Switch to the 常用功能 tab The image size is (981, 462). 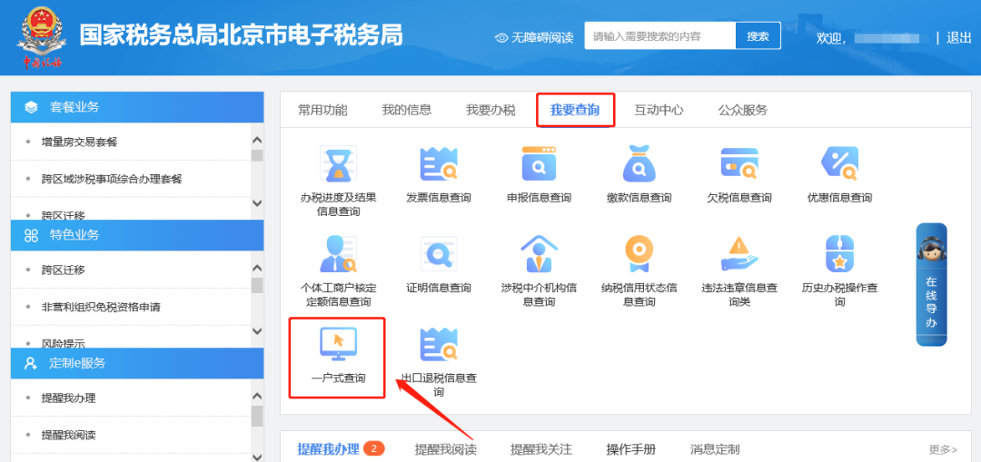pos(322,111)
